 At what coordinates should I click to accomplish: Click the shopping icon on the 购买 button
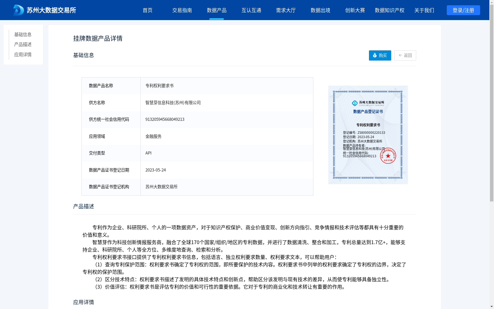tap(375, 55)
